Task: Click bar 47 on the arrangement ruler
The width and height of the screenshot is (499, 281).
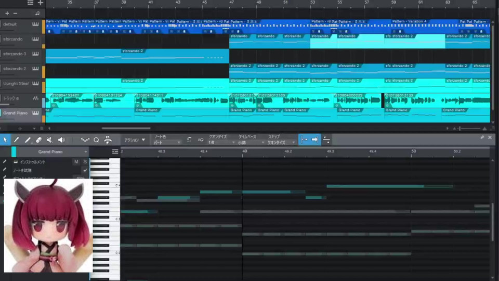Action: tap(232, 2)
